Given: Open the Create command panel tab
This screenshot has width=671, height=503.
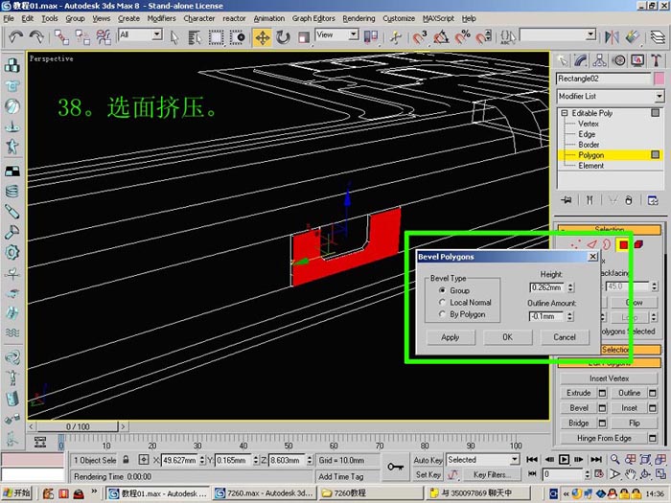Looking at the screenshot, I should pyautogui.click(x=563, y=60).
